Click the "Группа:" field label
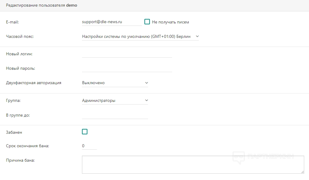Image resolution: width=309 pixels, height=180 pixels. (x=13, y=100)
